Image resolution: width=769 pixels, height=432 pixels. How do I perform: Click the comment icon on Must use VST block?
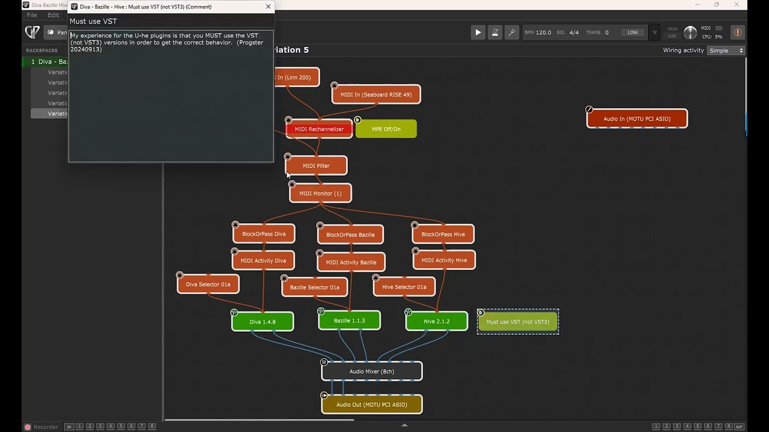[x=481, y=313]
